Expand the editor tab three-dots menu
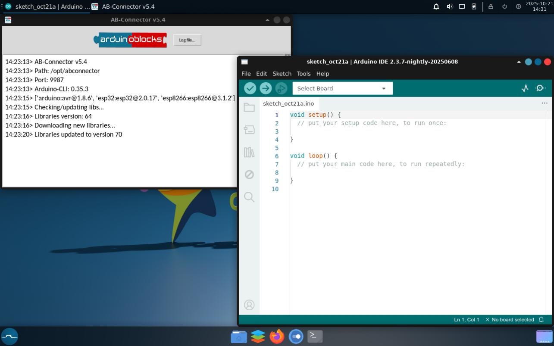The height and width of the screenshot is (346, 554). click(x=545, y=103)
